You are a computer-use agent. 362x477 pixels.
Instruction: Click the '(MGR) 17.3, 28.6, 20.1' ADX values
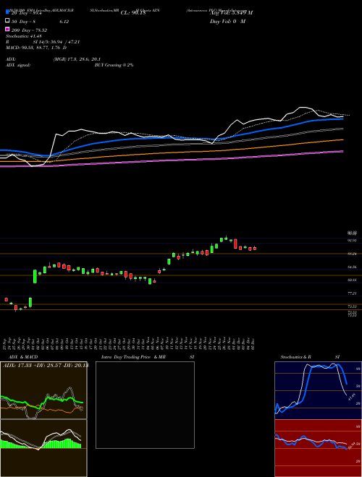[77, 59]
